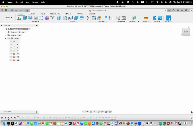Expand the Document Settings node
193x126 pixels.
tap(5, 32)
